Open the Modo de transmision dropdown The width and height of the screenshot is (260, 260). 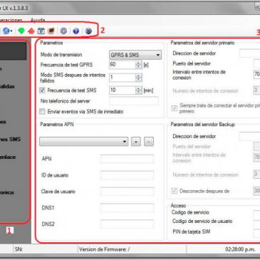pos(135,55)
